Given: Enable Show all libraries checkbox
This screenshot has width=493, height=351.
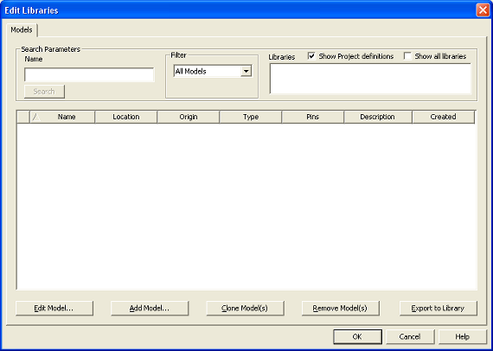Looking at the screenshot, I should (x=407, y=56).
